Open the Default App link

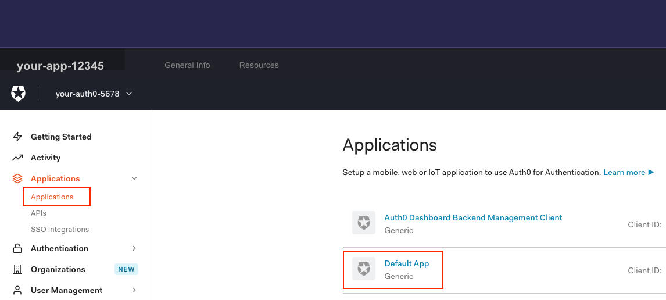pos(406,263)
